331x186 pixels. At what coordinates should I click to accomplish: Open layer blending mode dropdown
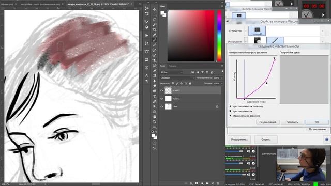tap(177, 78)
